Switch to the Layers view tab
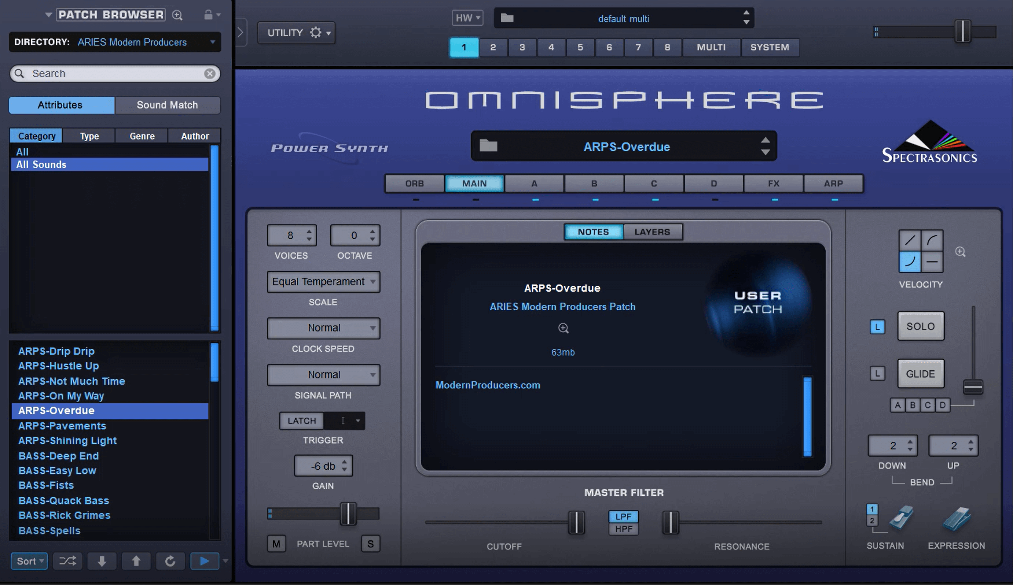The height and width of the screenshot is (585, 1013). (x=653, y=232)
